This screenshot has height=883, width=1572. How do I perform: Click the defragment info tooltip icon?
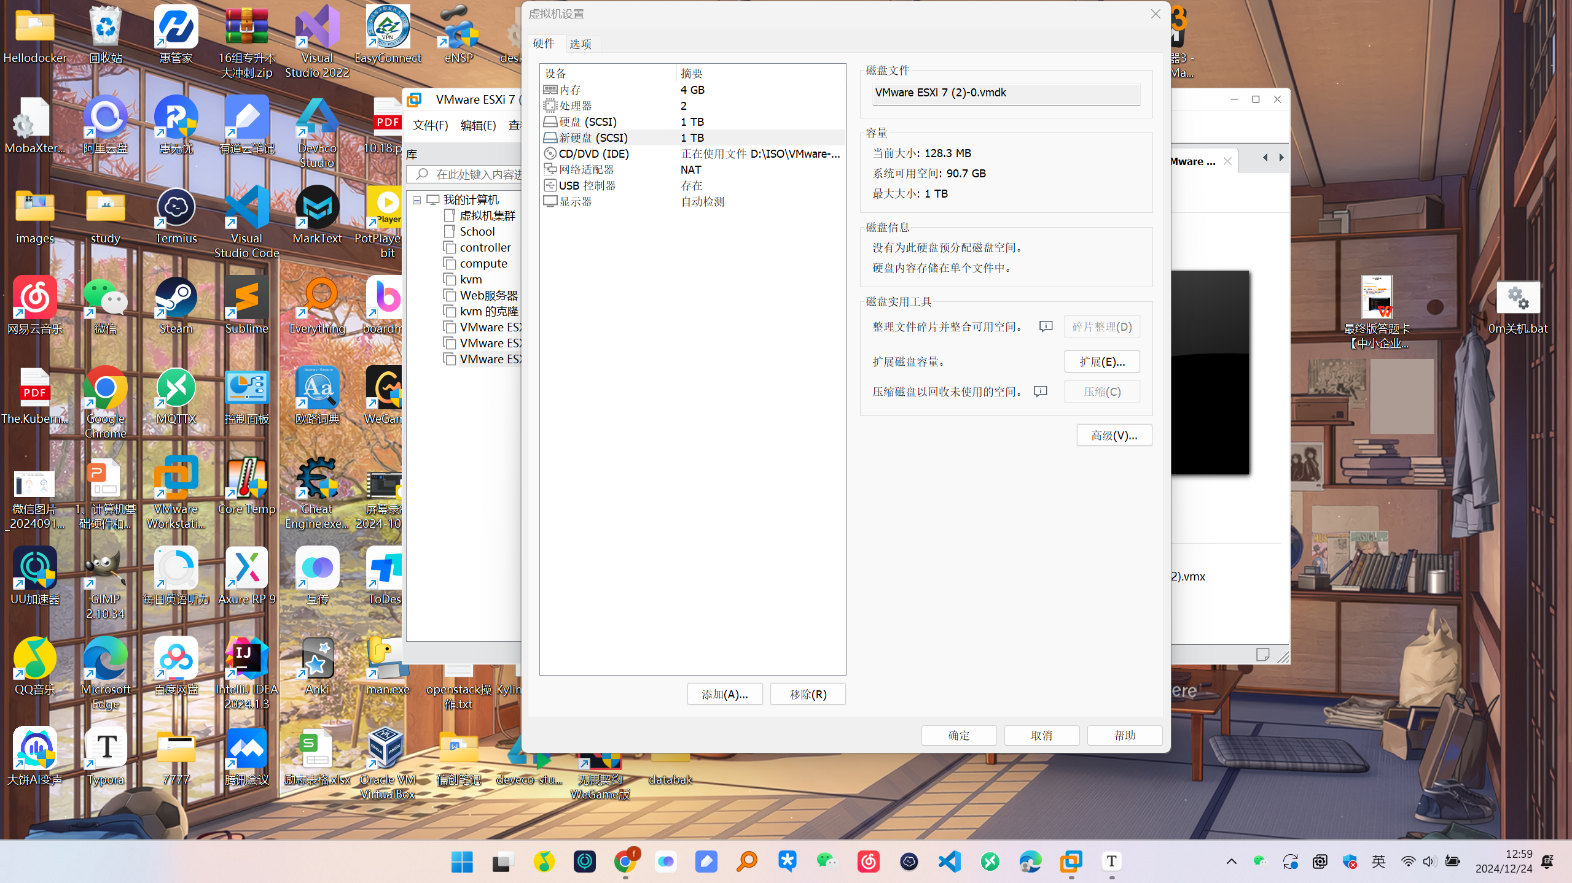pyautogui.click(x=1046, y=326)
